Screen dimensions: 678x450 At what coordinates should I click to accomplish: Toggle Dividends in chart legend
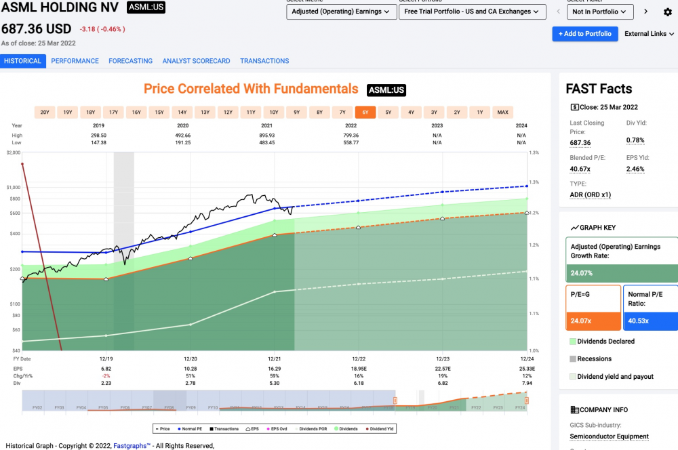[x=346, y=429]
